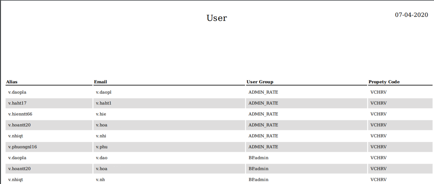Screen dimensions: 434x184
Task: Select ADMIN_RATE in the v.hienntt66 row
Action: coord(263,114)
